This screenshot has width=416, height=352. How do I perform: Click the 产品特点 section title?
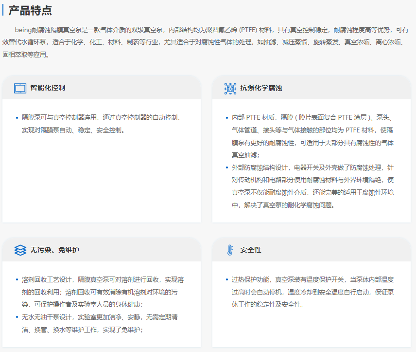[30, 10]
